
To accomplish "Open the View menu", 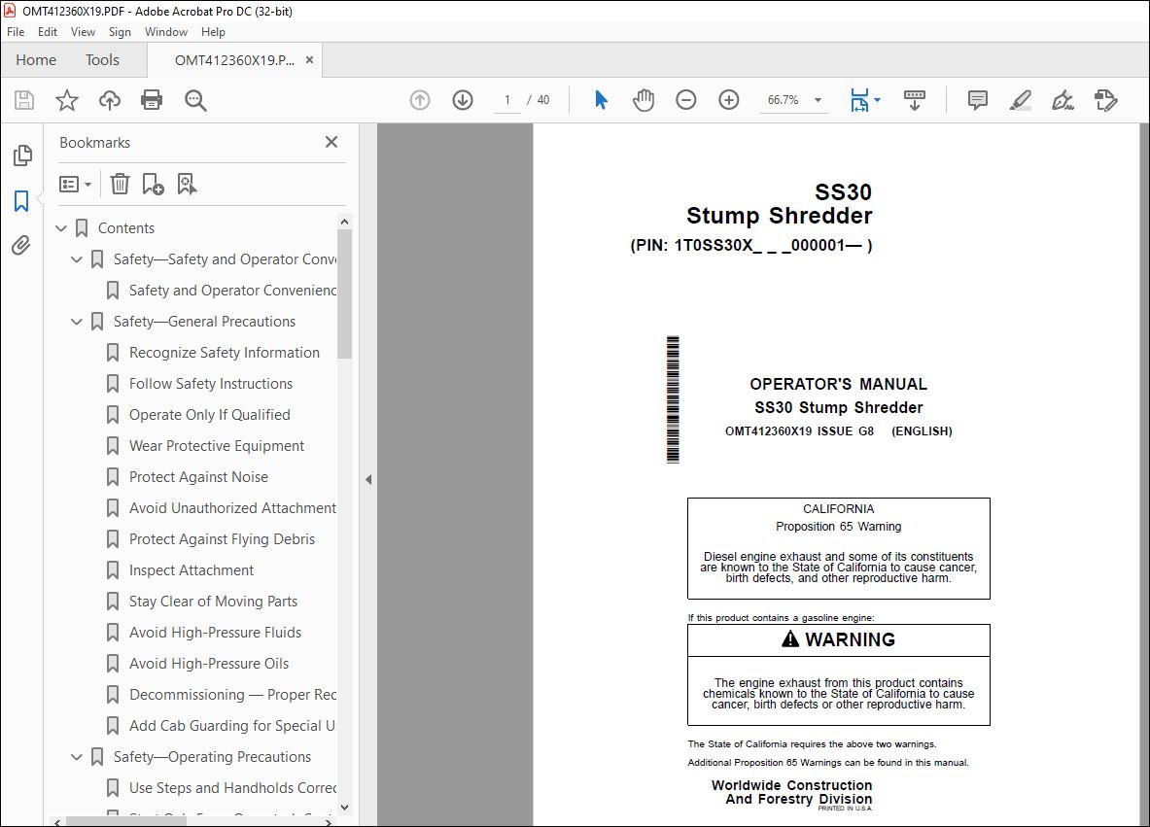I will (83, 31).
